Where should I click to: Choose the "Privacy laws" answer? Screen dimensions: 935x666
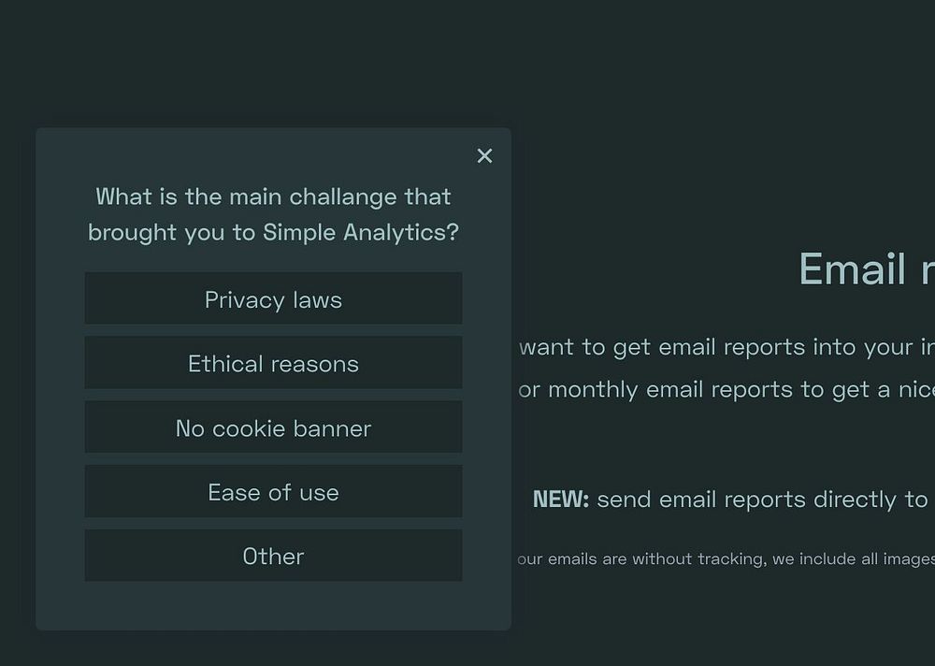[x=273, y=299]
